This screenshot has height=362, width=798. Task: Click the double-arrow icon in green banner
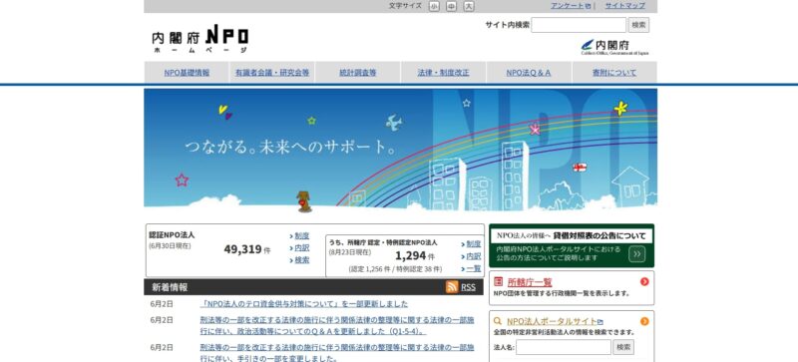[636, 253]
